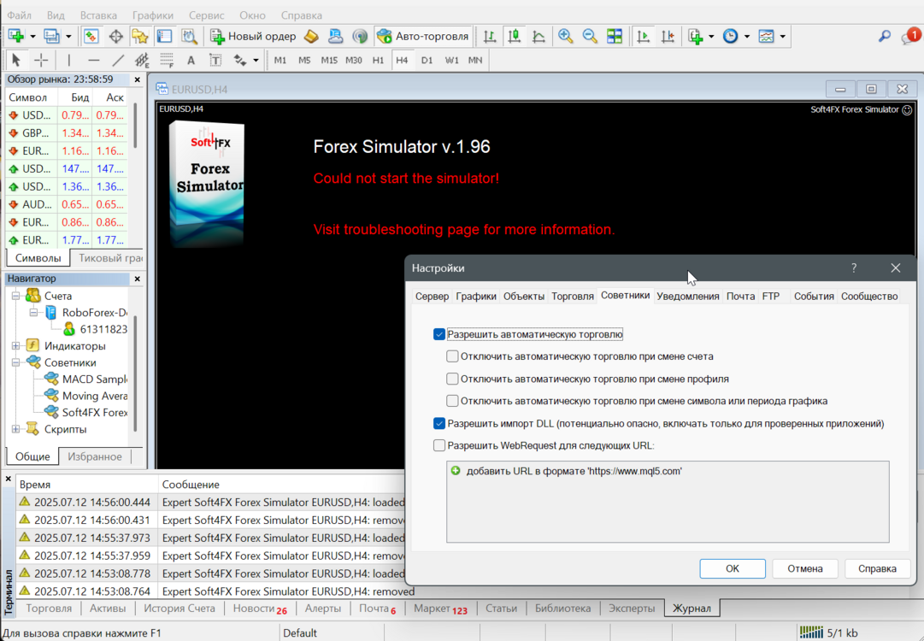This screenshot has width=924, height=641.
Task: Open the virtual hosting cloud icon
Action: 335,37
